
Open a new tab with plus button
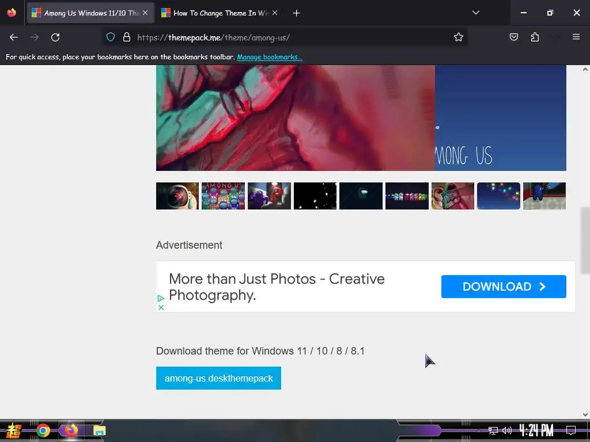tap(297, 13)
